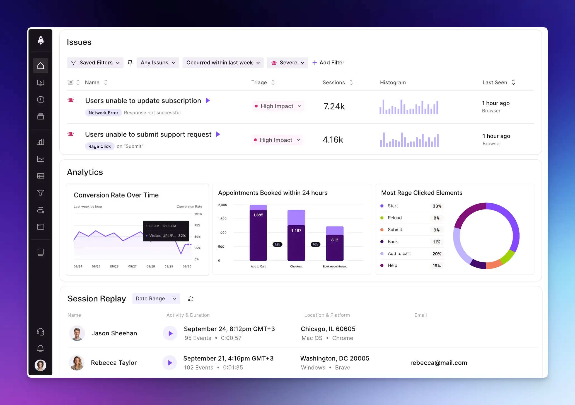This screenshot has width=575, height=405.
Task: Click the notification bell icon
Action: point(40,348)
